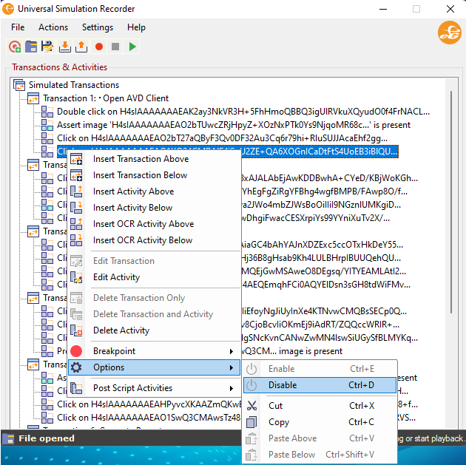Screen dimensions: 466x465
Task: Select Copy in the submenu
Action: click(279, 422)
